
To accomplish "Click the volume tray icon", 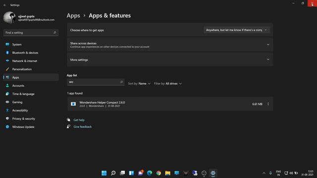I will coord(291,173).
